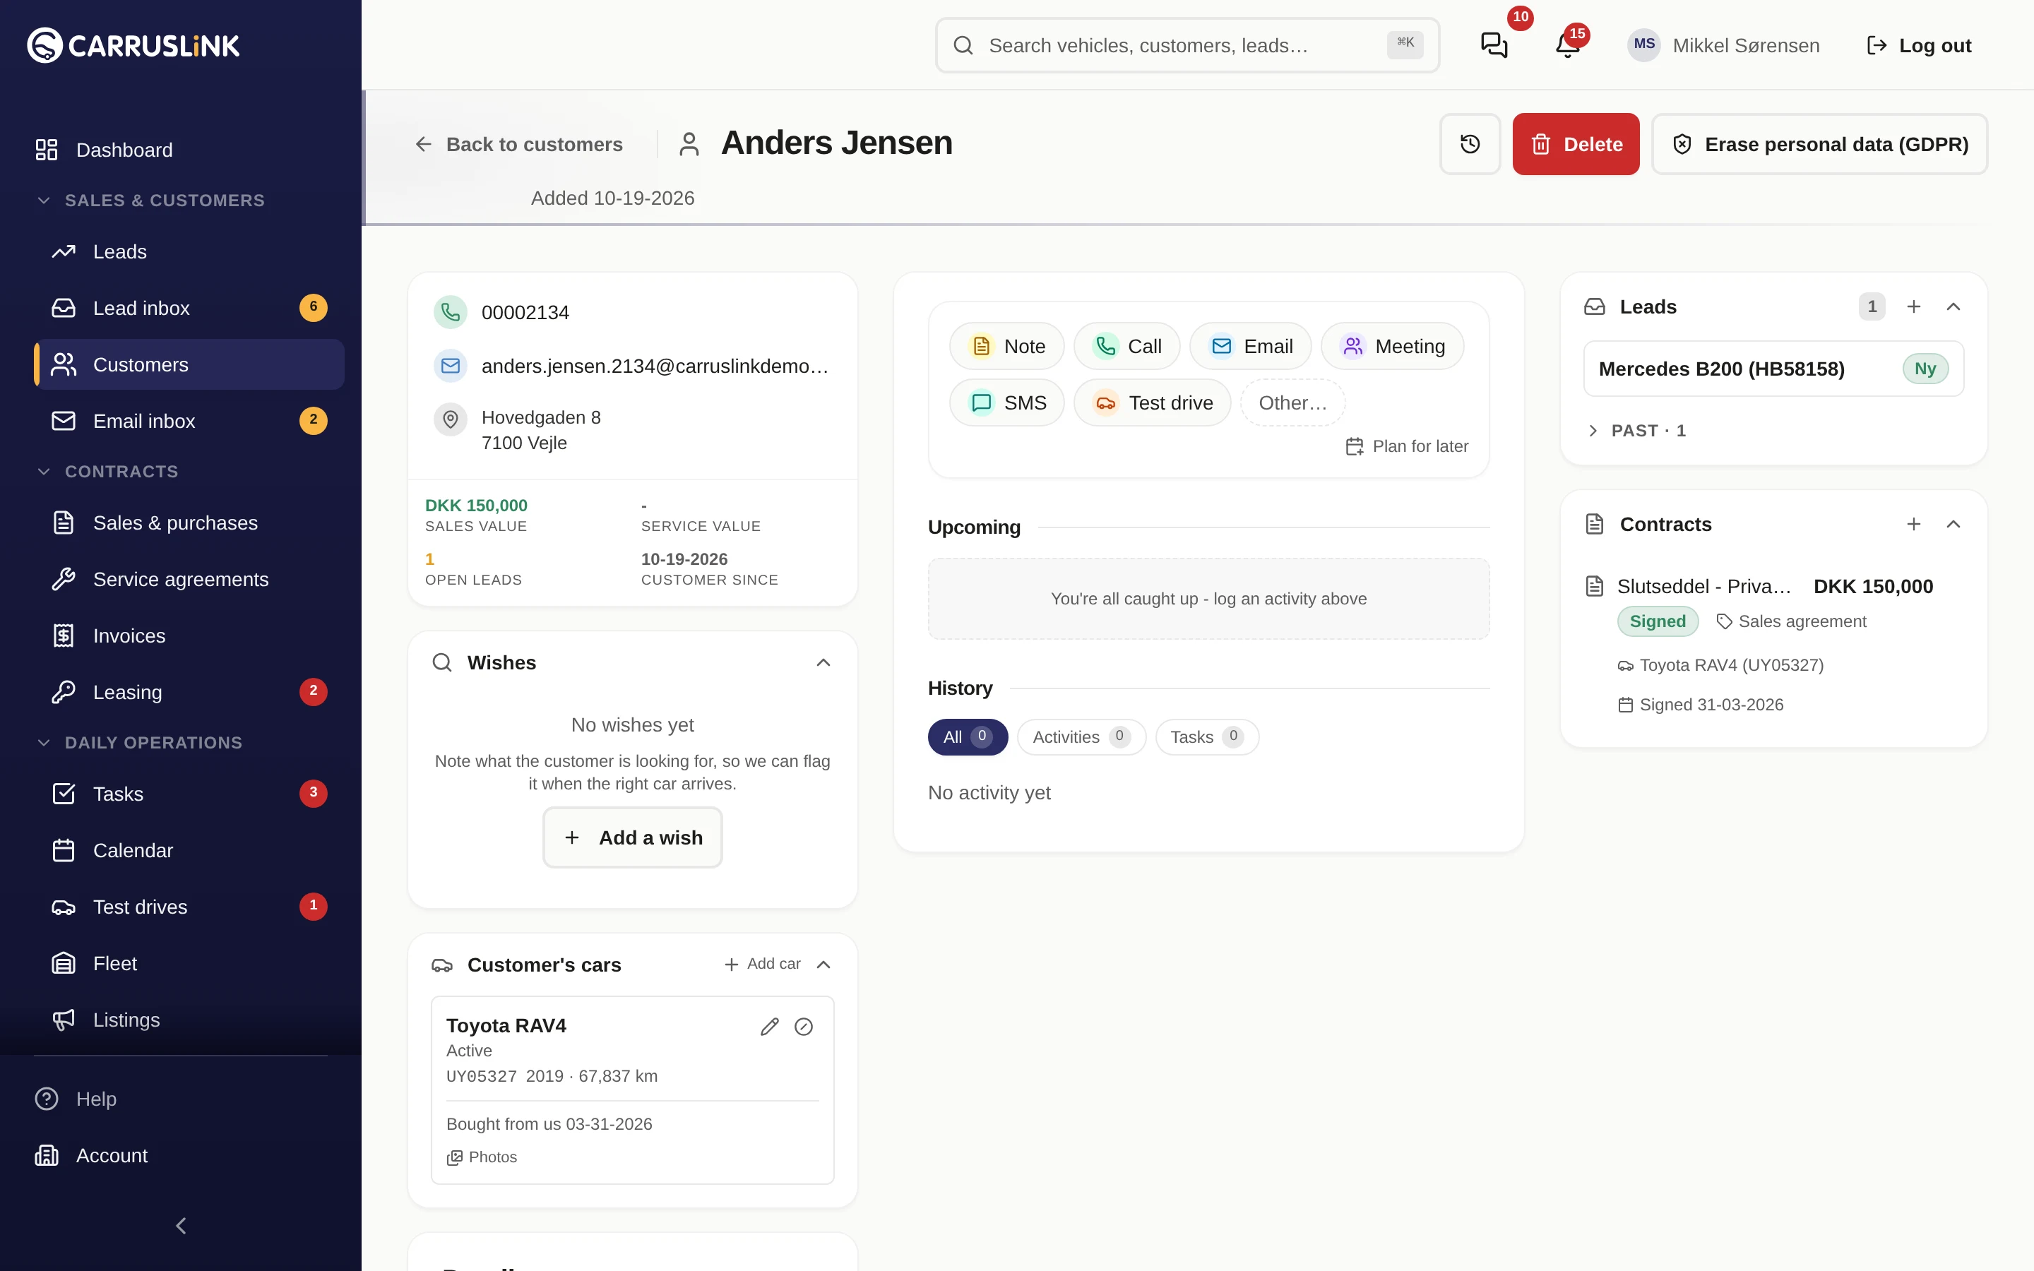Collapse the Wishes panel

pos(823,663)
